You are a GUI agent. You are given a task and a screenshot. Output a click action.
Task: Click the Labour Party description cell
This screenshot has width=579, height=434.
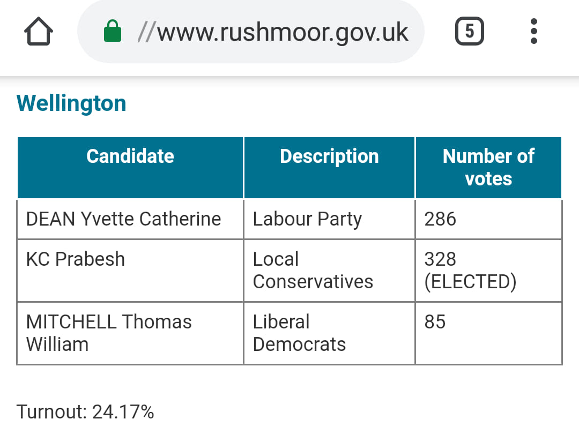(307, 219)
